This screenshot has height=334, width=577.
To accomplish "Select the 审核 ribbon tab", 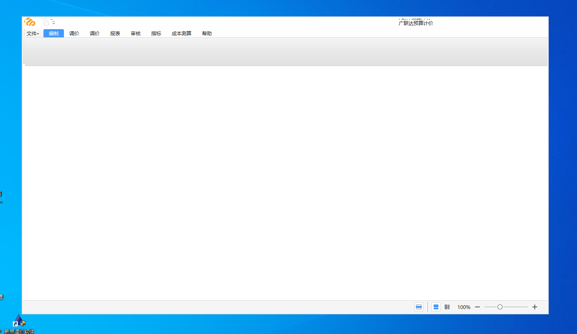I will pos(136,34).
